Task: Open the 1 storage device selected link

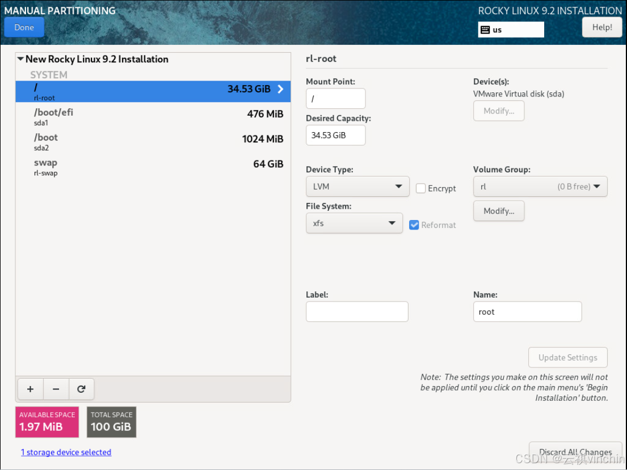Action: tap(66, 452)
